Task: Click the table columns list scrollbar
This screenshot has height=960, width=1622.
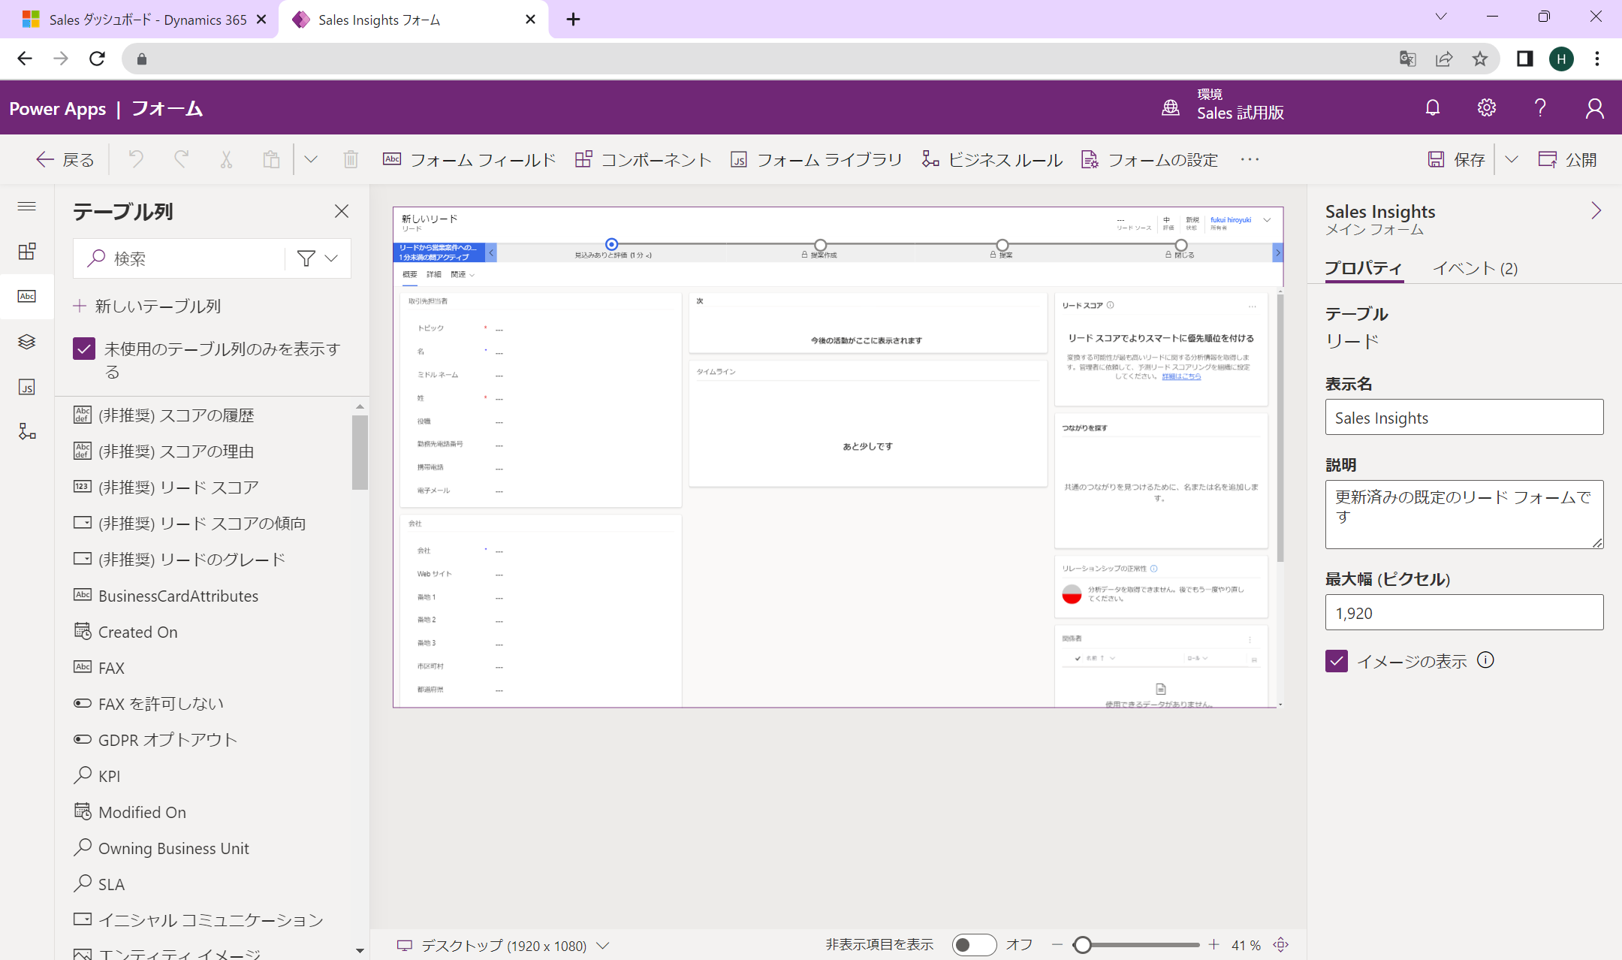Action: pos(360,452)
